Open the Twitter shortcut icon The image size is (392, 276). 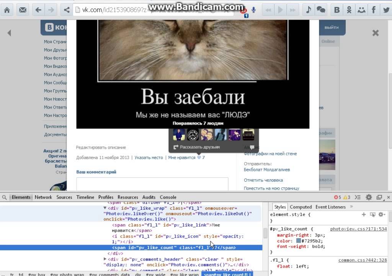tap(386, 10)
